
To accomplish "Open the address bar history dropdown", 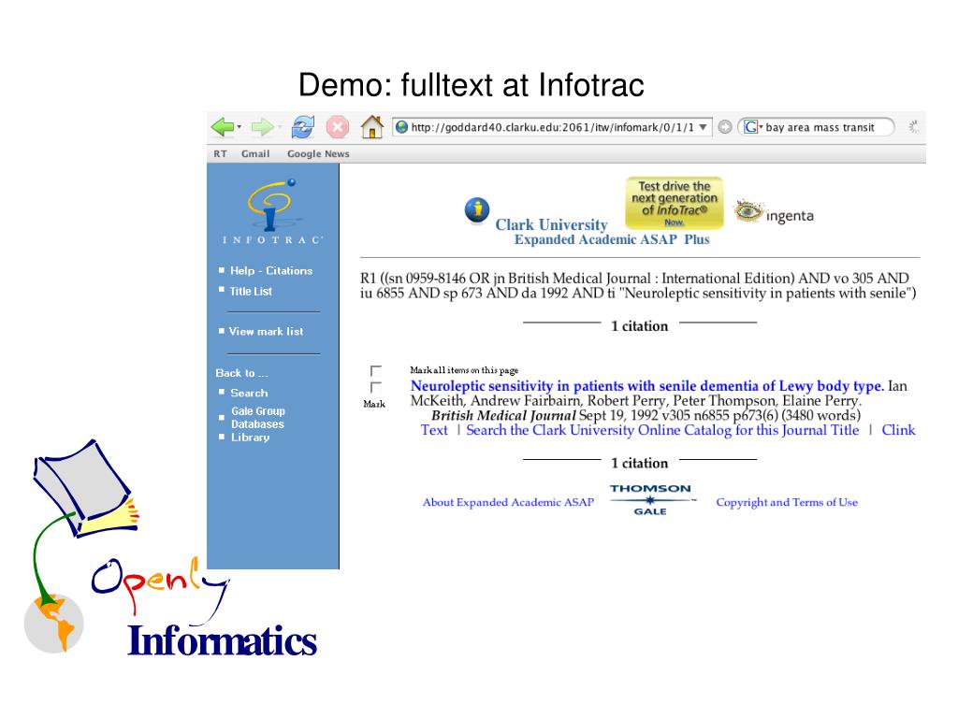I will coord(704,127).
